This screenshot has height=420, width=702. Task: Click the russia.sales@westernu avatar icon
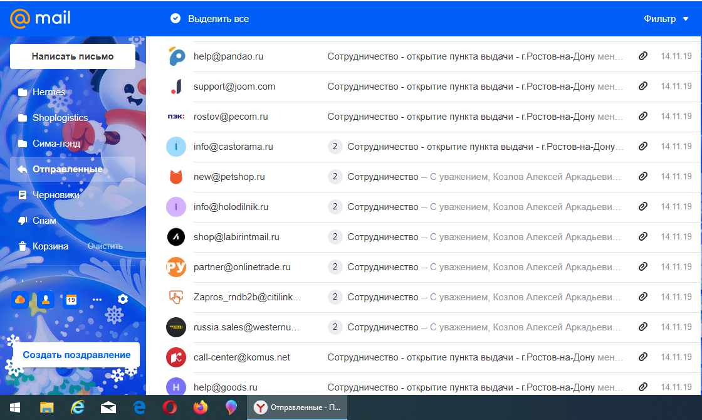click(x=176, y=327)
